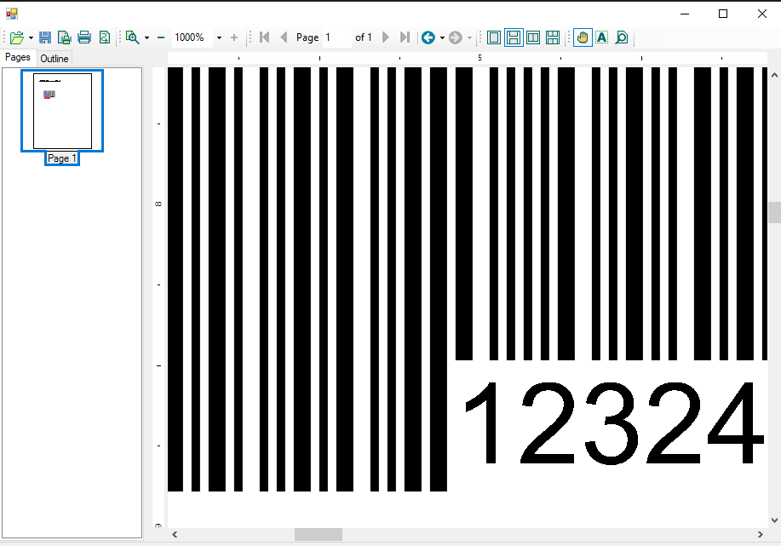The width and height of the screenshot is (781, 546).
Task: Expand the open file dropdown arrow
Action: tap(31, 37)
